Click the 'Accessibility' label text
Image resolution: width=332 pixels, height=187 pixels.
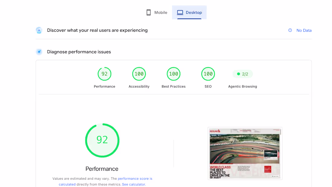[139, 87]
